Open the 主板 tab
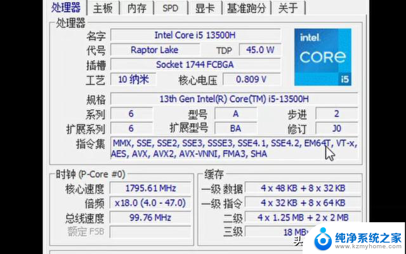 (x=103, y=8)
